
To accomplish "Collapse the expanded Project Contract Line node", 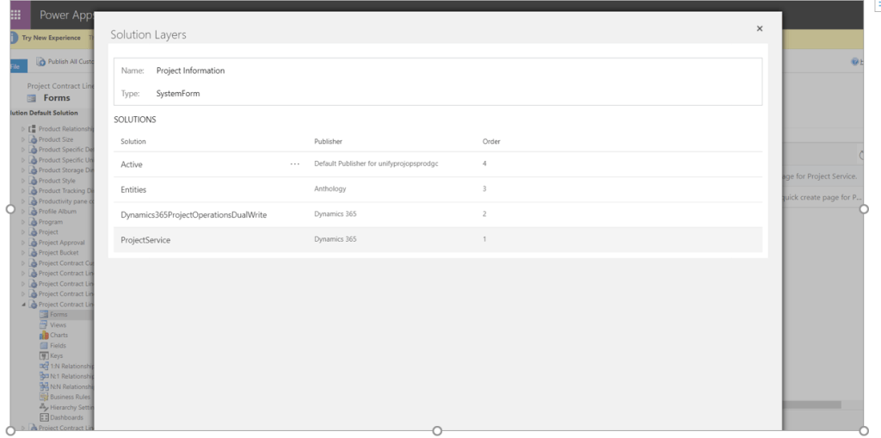I will (x=24, y=305).
